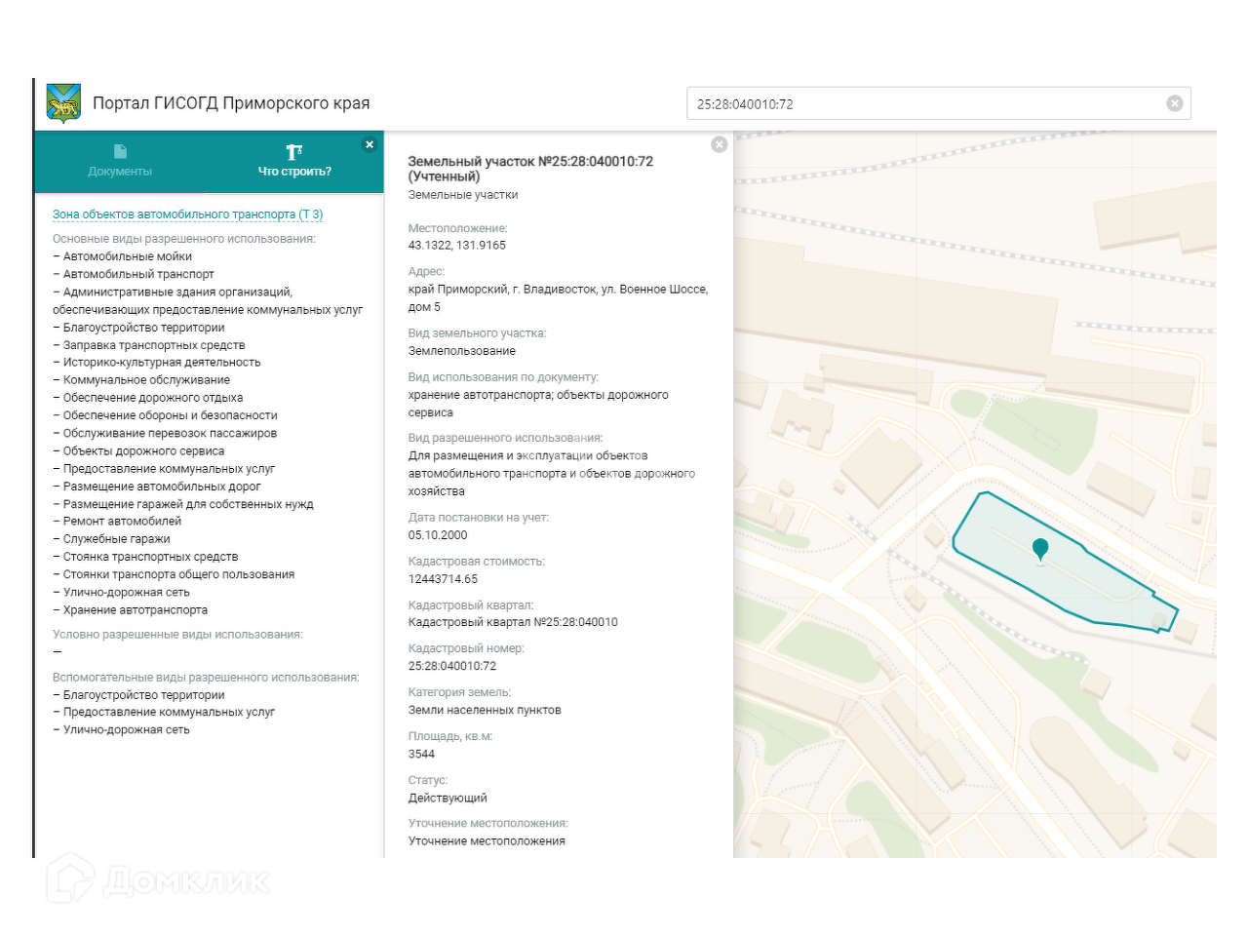Select the text 'Автомобильный транспорт'
Viewport: 1248px width, 936px height.
138,274
